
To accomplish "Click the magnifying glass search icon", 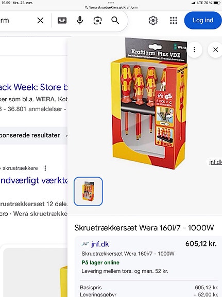I will pyautogui.click(x=115, y=20).
